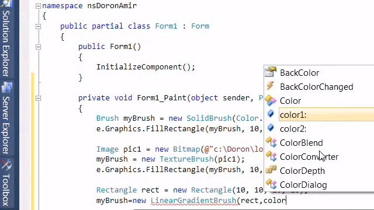Click the Color struct icon
The width and height of the screenshot is (374, 210).
click(271, 100)
